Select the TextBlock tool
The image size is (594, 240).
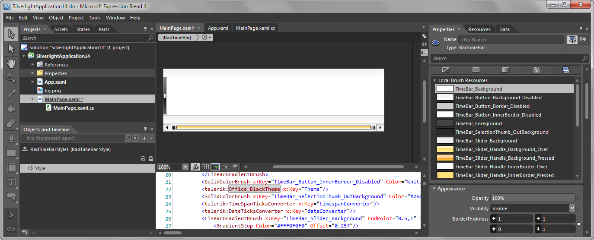[x=11, y=182]
